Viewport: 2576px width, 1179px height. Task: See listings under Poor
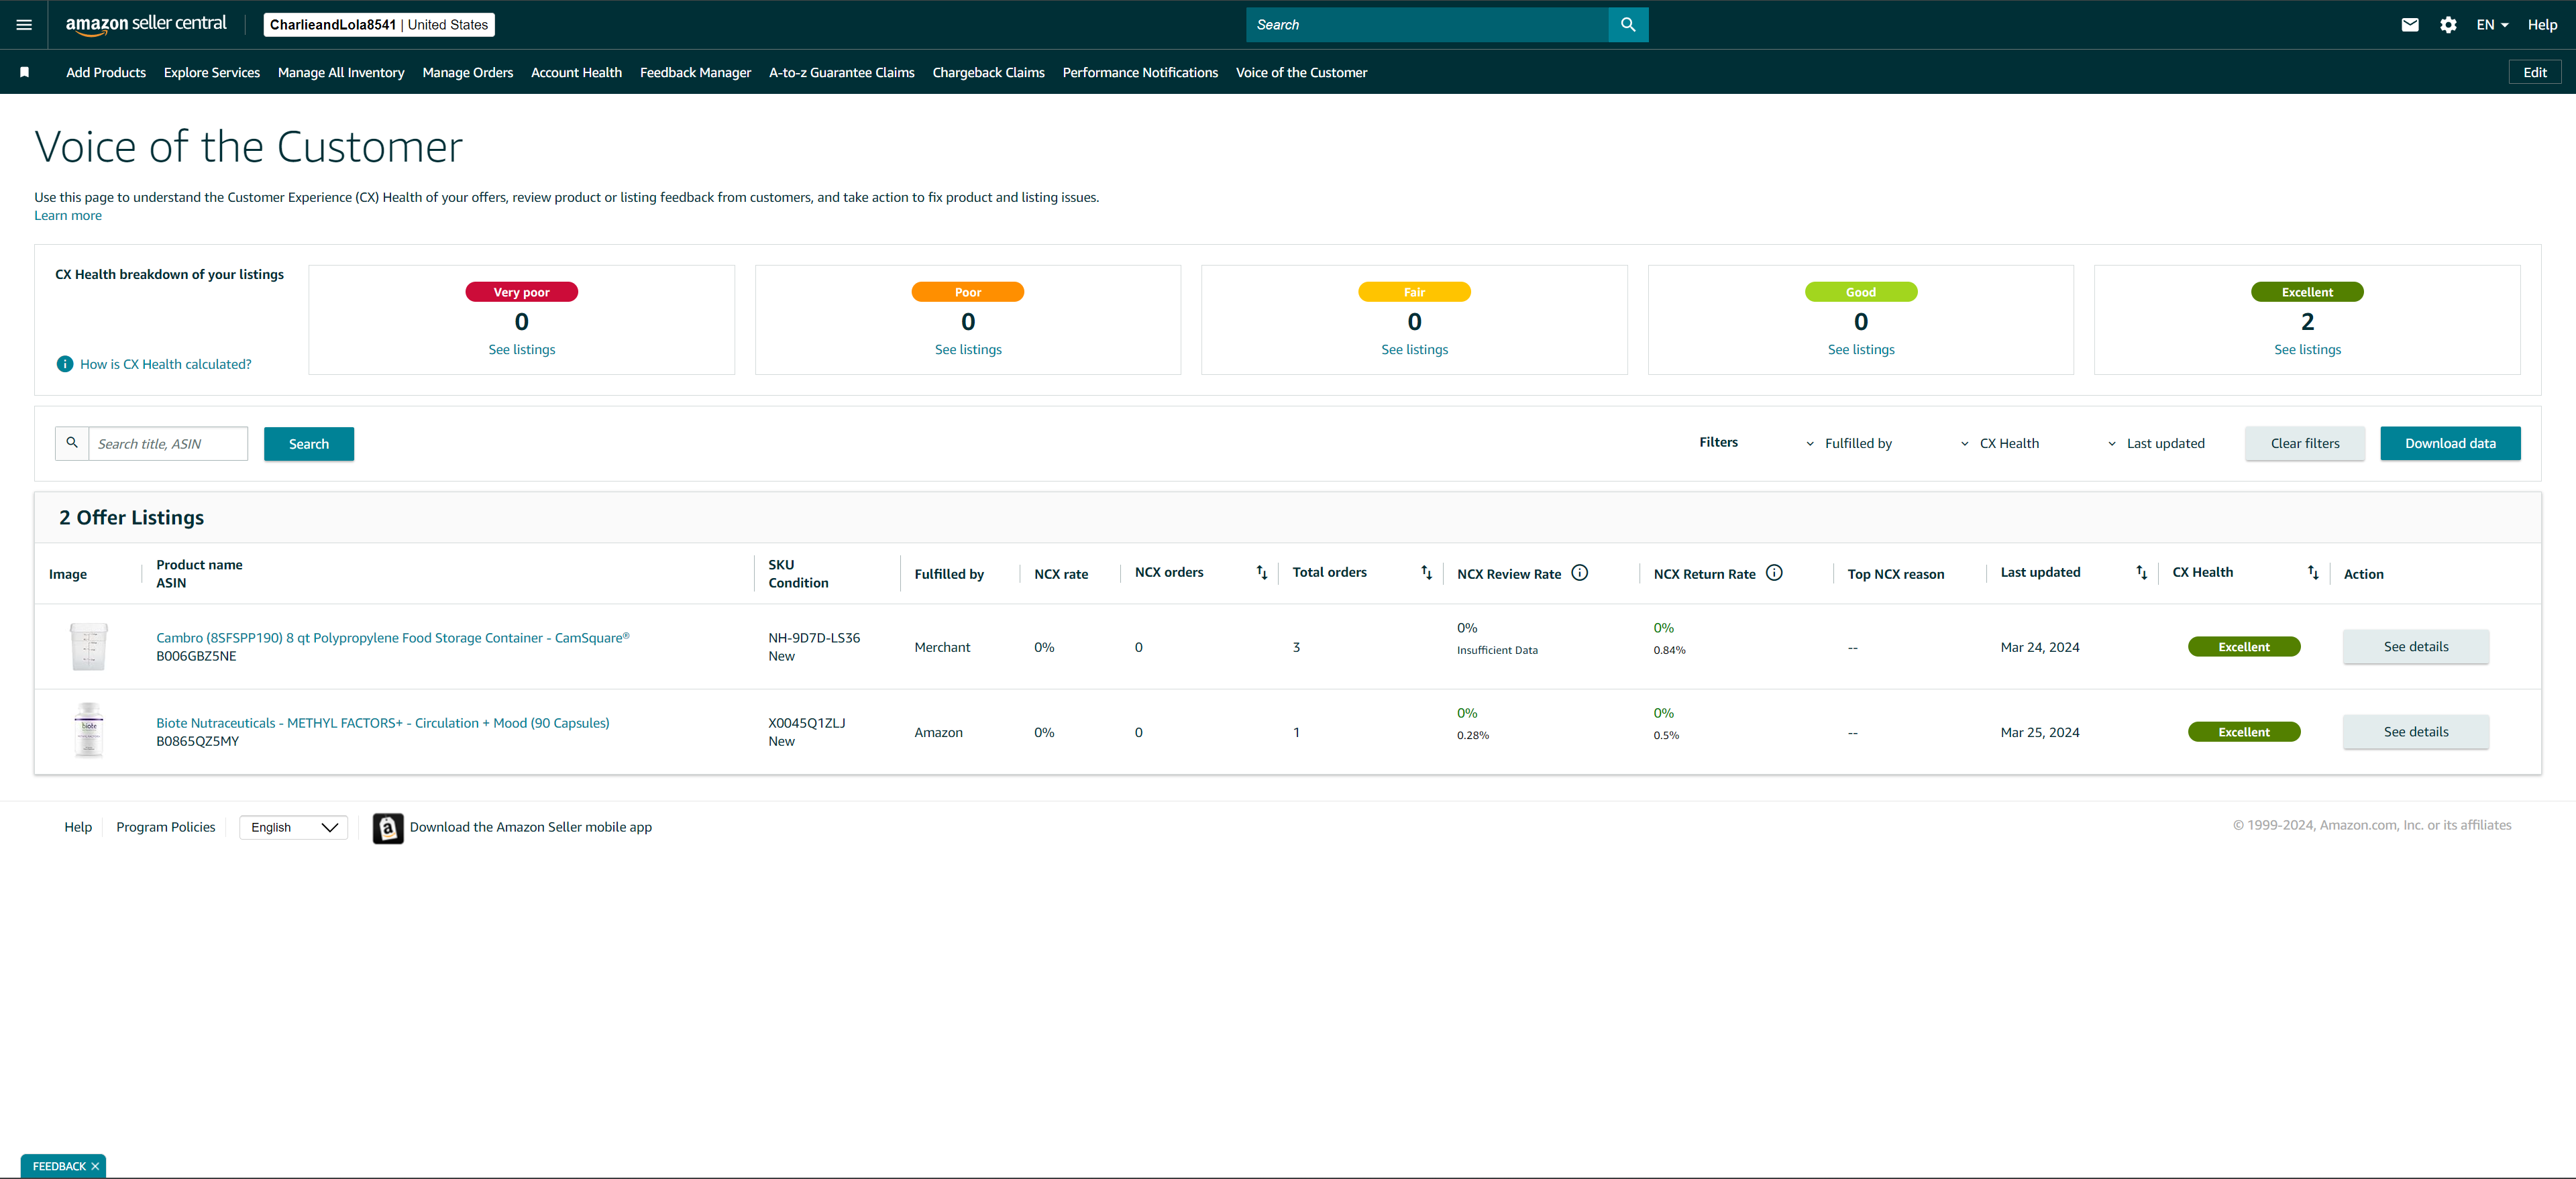tap(968, 350)
